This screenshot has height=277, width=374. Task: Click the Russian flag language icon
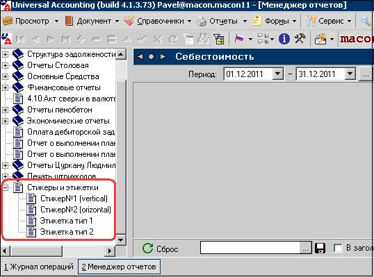point(239,39)
